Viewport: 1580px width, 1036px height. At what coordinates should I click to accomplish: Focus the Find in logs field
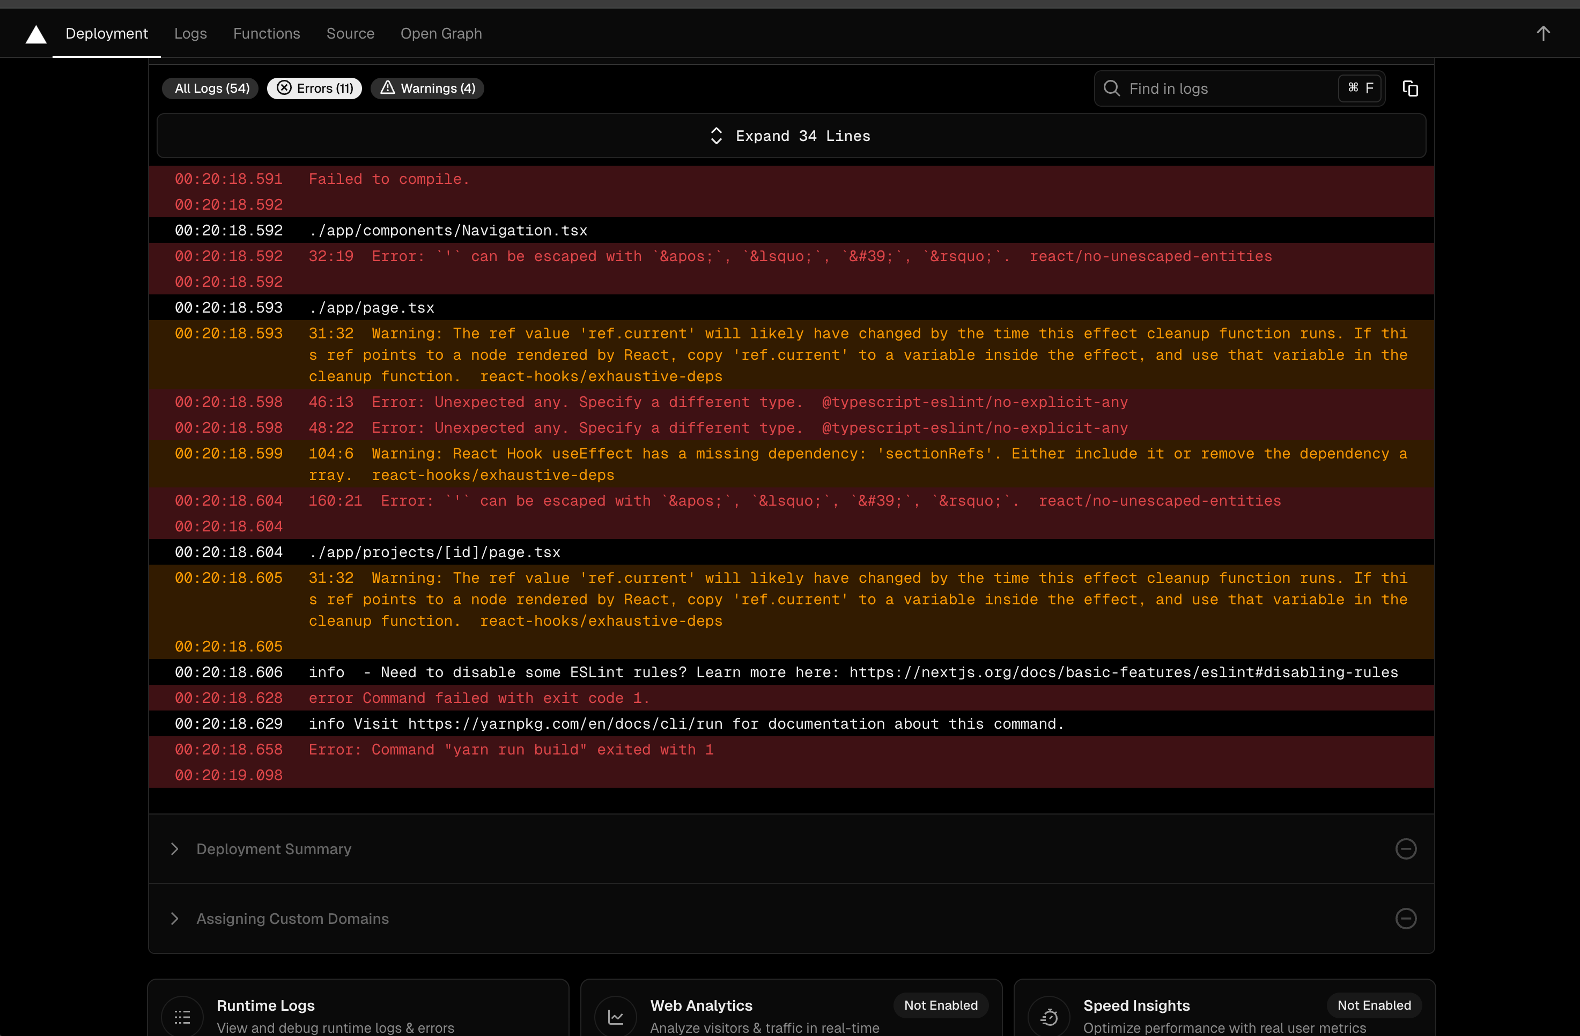pos(1228,88)
